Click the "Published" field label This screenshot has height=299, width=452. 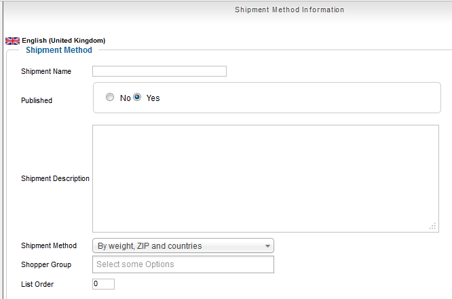(37, 100)
